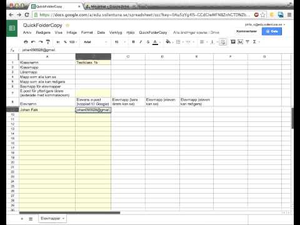
Task: Click the blue Dela share button
Action: [x=272, y=31]
